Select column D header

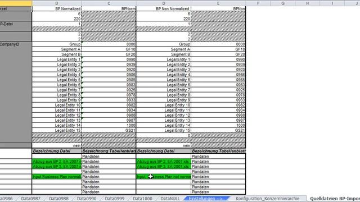pos(164,3)
